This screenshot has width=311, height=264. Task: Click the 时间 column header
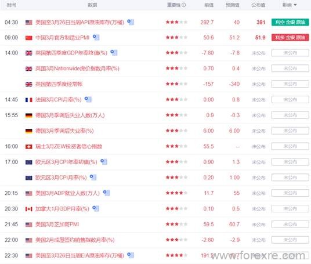(x=11, y=5)
